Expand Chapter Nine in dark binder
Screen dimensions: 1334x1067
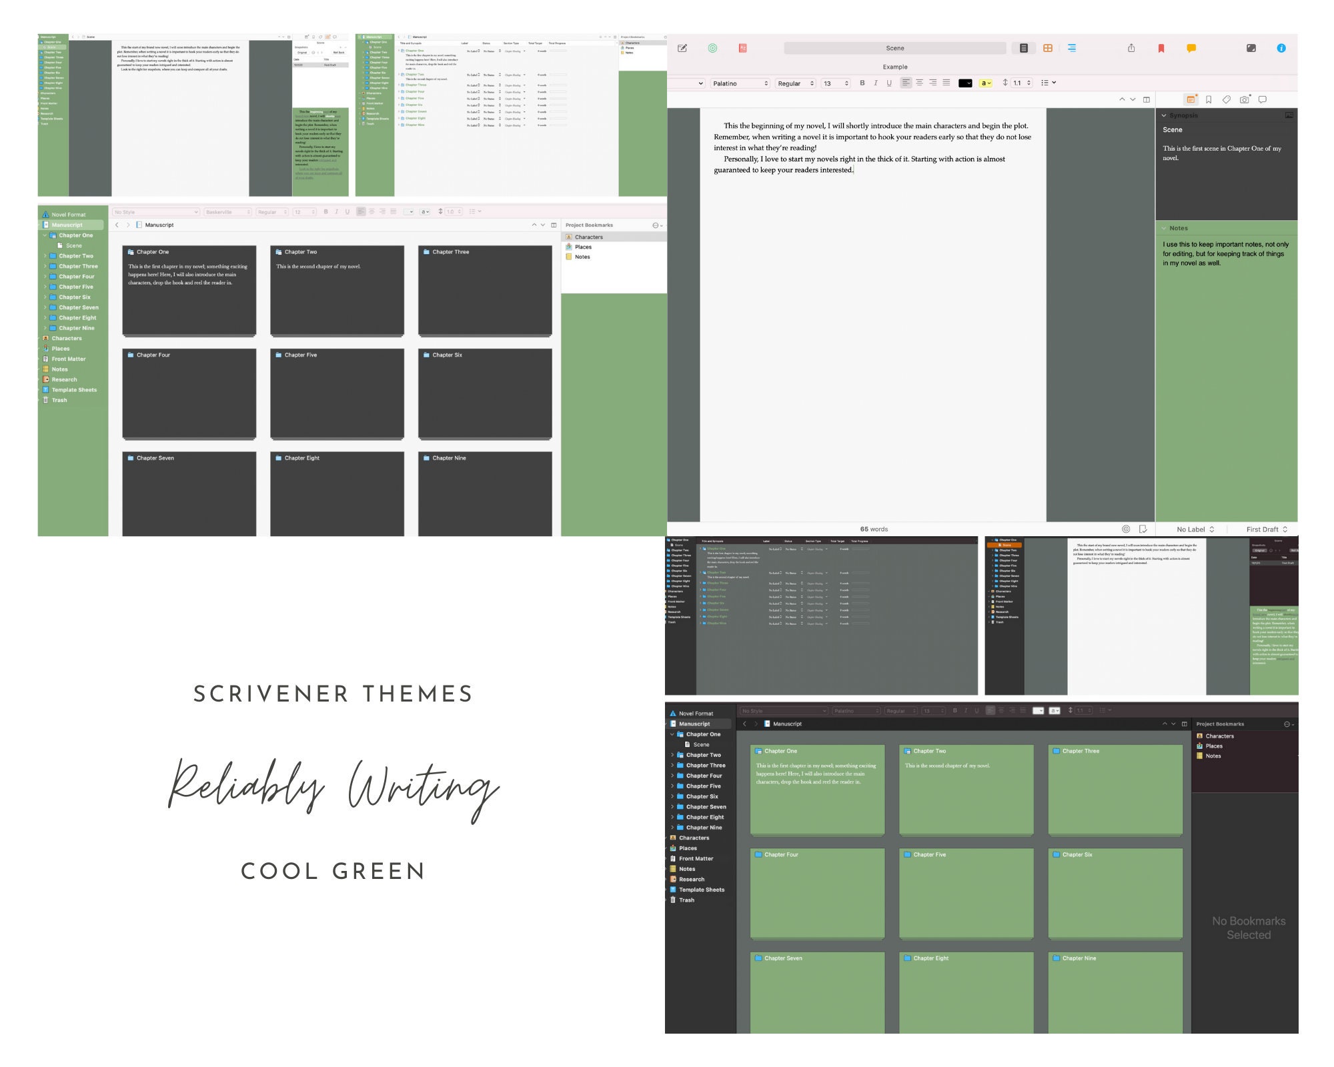[x=672, y=828]
